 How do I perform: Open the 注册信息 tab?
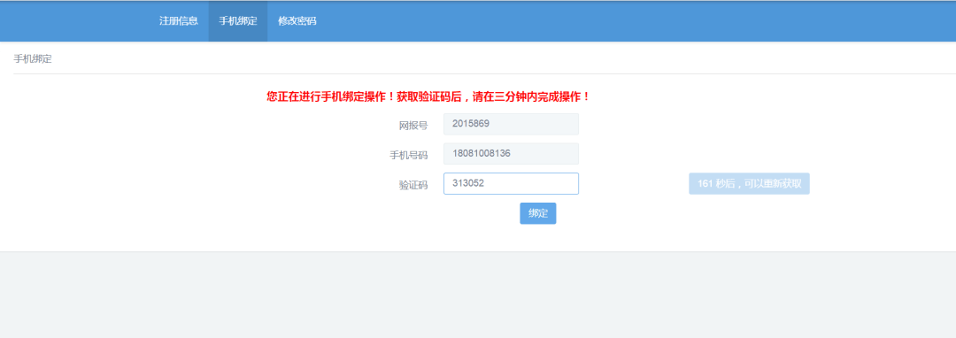click(179, 20)
